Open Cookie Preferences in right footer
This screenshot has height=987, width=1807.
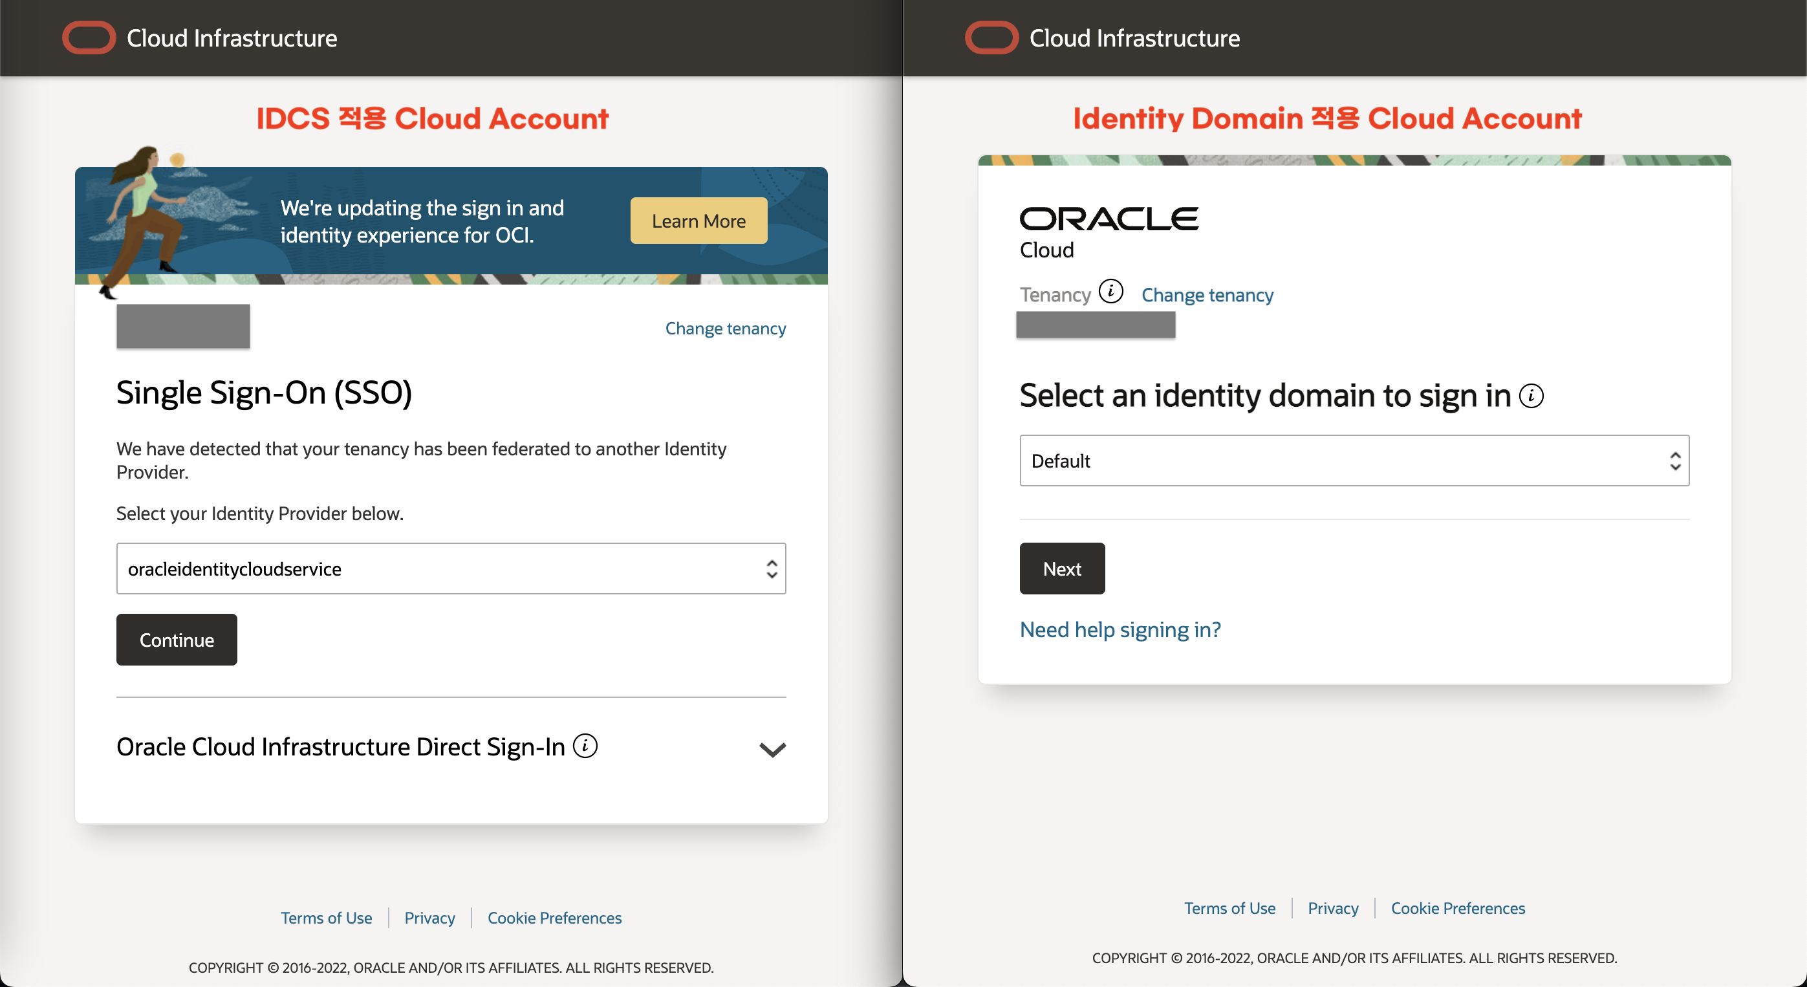[x=1458, y=907]
